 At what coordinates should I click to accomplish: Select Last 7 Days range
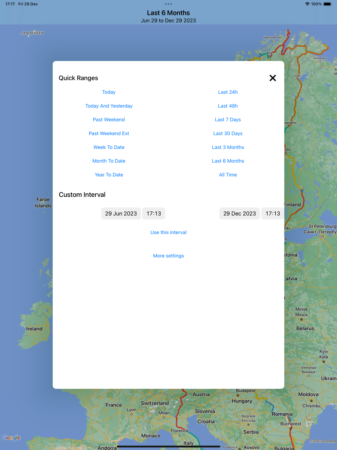(228, 120)
